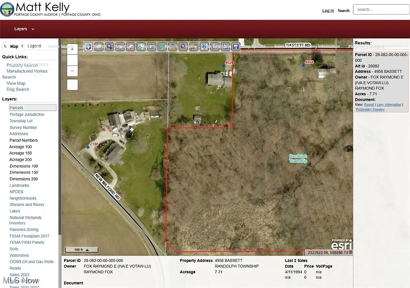Image resolution: width=410 pixels, height=288 pixels.
Task: Zoom out with the minus button
Action: click(x=72, y=71)
